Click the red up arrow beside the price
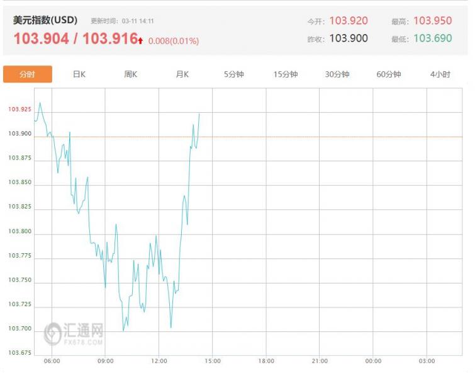 point(141,40)
